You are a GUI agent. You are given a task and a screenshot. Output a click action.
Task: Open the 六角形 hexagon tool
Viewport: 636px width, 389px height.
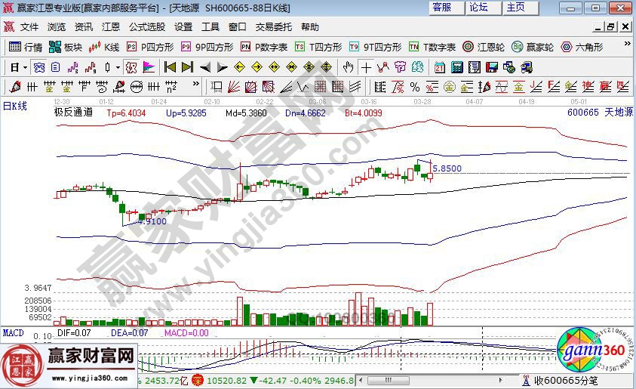point(582,47)
